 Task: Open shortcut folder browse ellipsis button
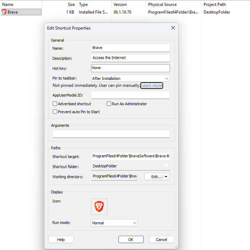[x=166, y=167]
